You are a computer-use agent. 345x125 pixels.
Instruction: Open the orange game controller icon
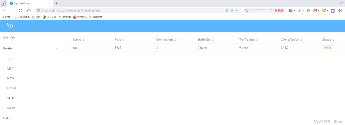point(315,10)
